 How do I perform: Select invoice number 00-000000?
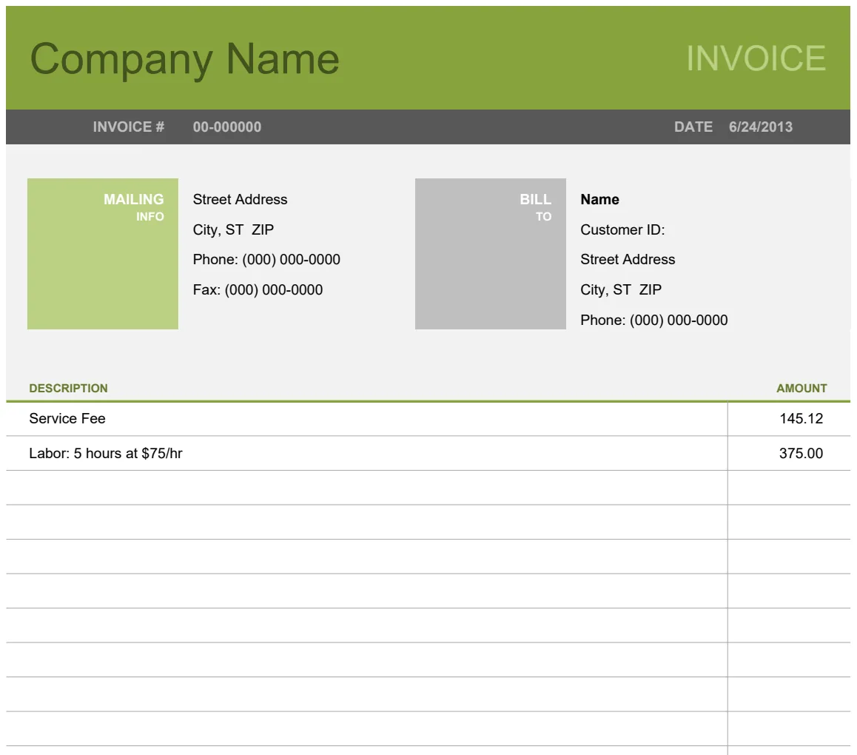click(x=226, y=127)
